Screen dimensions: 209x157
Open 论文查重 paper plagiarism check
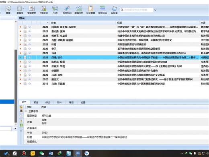point(91,10)
